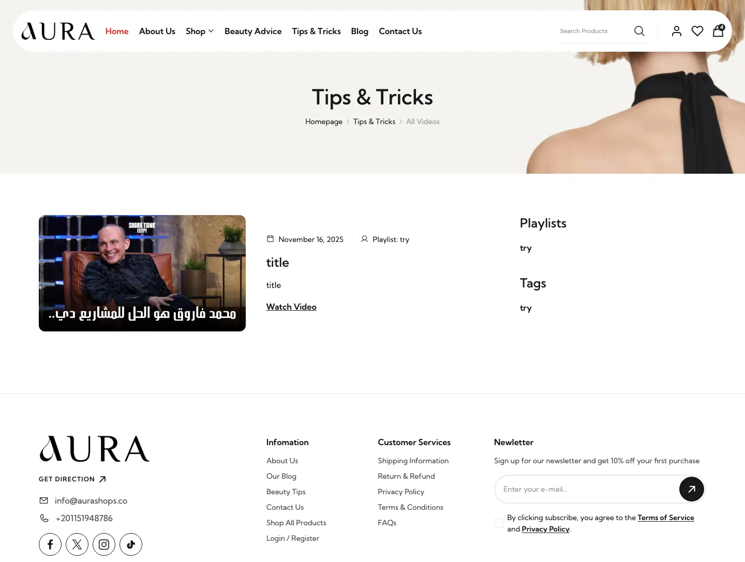Expand the Shop dropdown menu
Screen dimensions: 745x562
[x=200, y=31]
